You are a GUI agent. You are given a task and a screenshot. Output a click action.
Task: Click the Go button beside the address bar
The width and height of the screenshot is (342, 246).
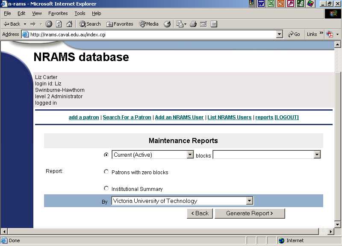tap(294, 34)
